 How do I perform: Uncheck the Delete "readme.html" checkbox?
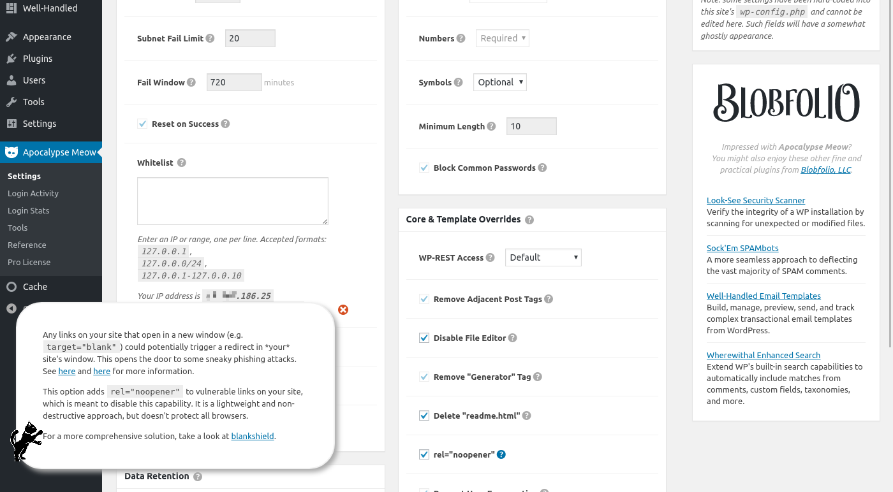point(424,416)
